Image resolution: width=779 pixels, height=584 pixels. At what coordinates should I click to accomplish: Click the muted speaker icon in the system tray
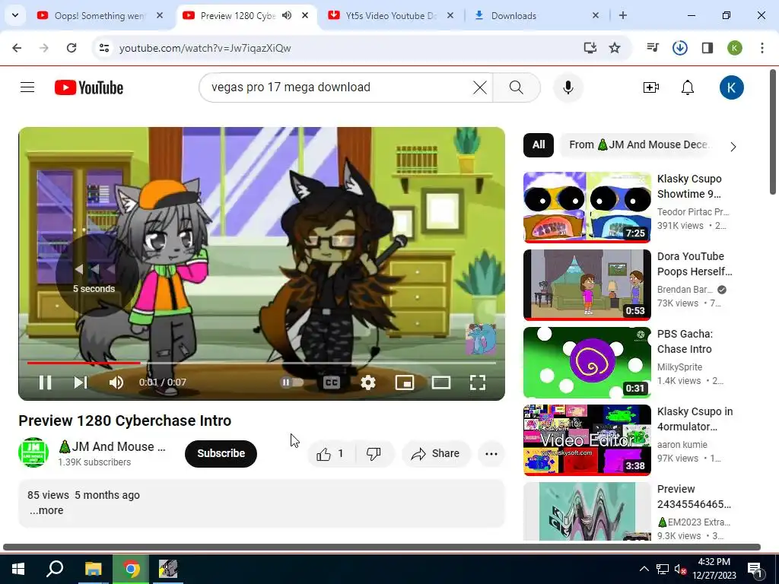[680, 569]
